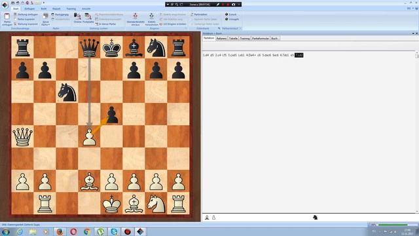Image resolution: width=419 pixels, height=236 pixels.
Task: Select the Tabelle tab in notation pane
Action: [233, 39]
